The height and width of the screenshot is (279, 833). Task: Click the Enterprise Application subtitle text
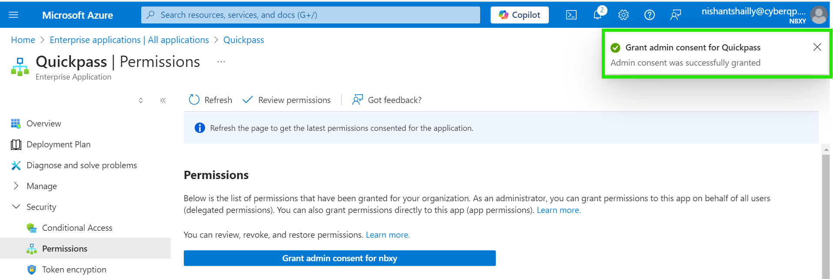click(73, 77)
